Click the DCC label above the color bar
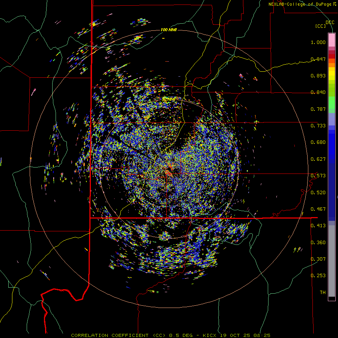The height and width of the screenshot is (338, 338). (330, 23)
